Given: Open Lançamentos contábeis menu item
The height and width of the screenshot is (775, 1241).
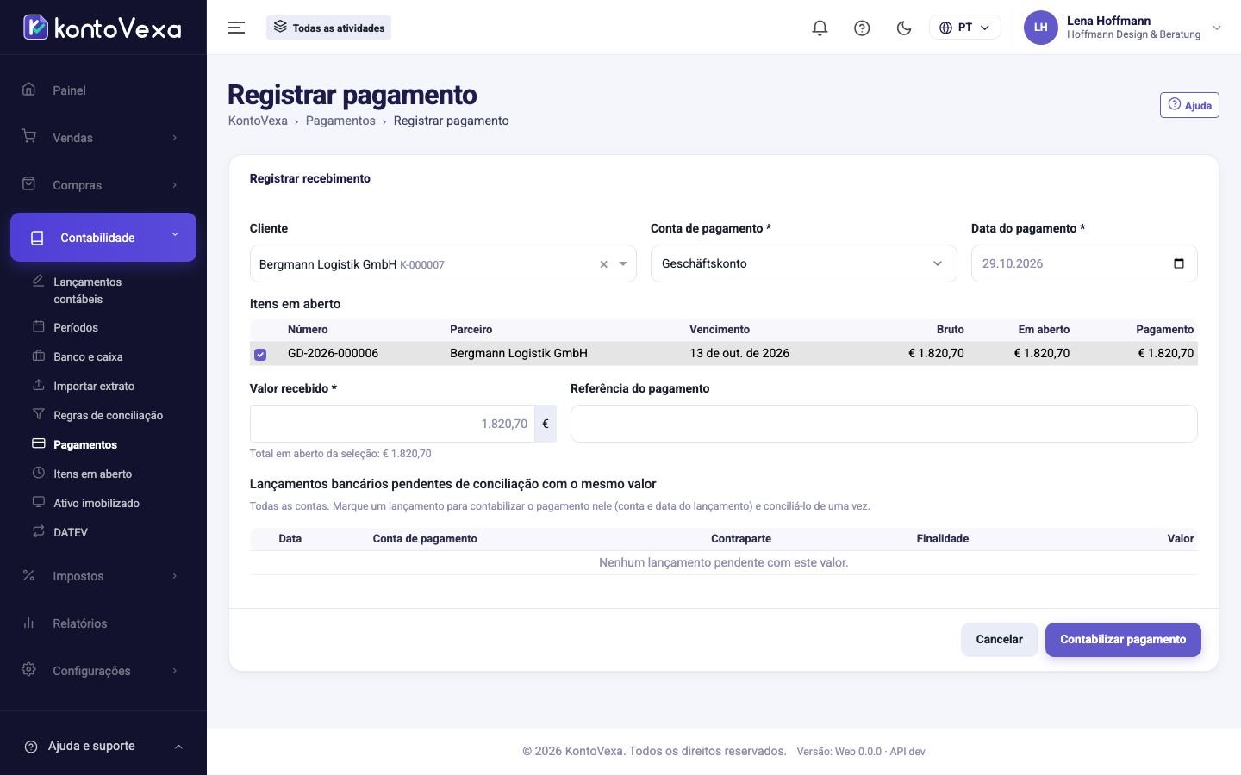Looking at the screenshot, I should coord(88,290).
